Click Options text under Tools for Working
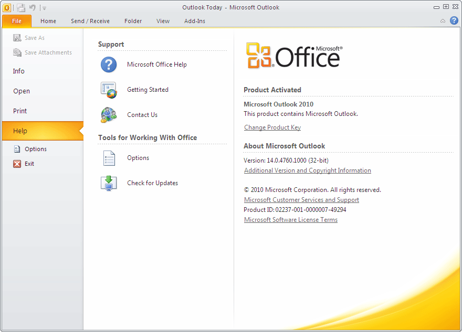 [x=138, y=158]
